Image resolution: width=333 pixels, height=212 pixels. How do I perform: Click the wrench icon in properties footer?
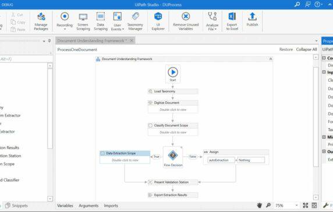point(325,206)
